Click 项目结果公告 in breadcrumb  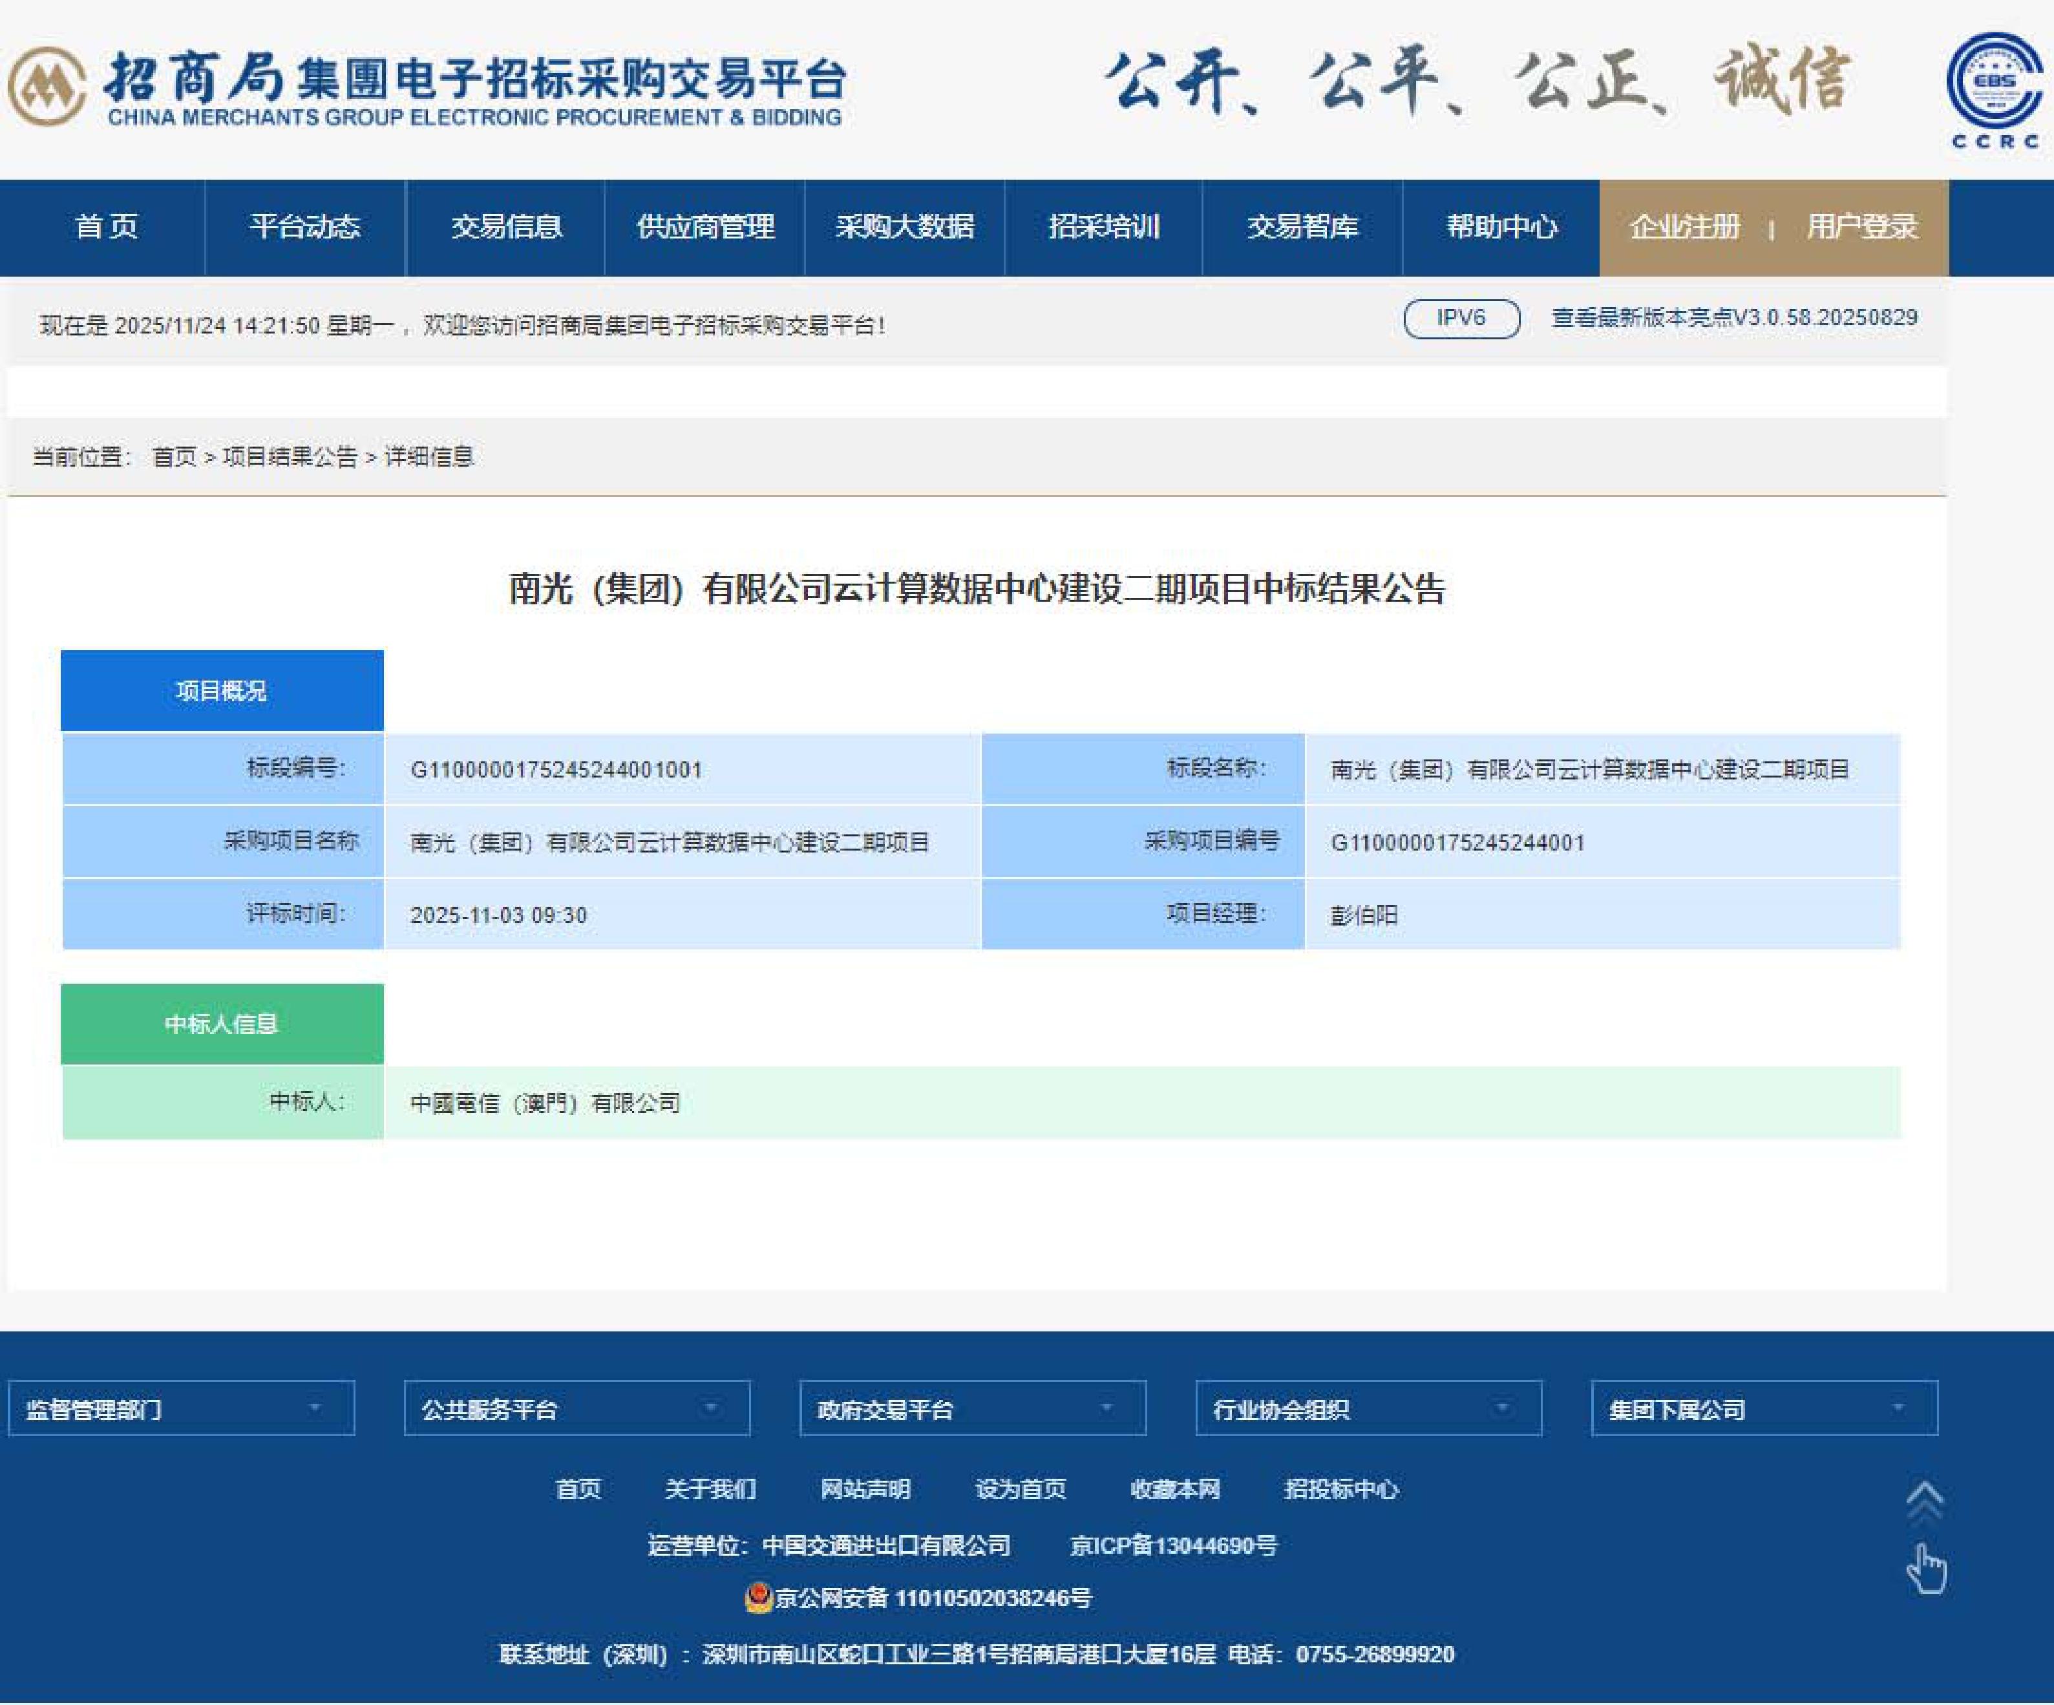290,457
